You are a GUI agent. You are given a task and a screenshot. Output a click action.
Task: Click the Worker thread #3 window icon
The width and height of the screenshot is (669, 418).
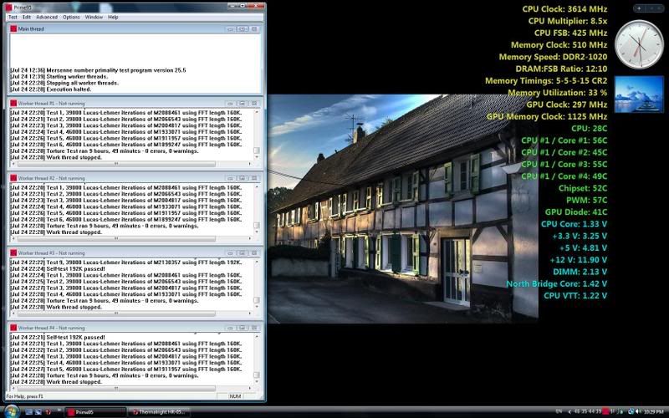[13, 252]
